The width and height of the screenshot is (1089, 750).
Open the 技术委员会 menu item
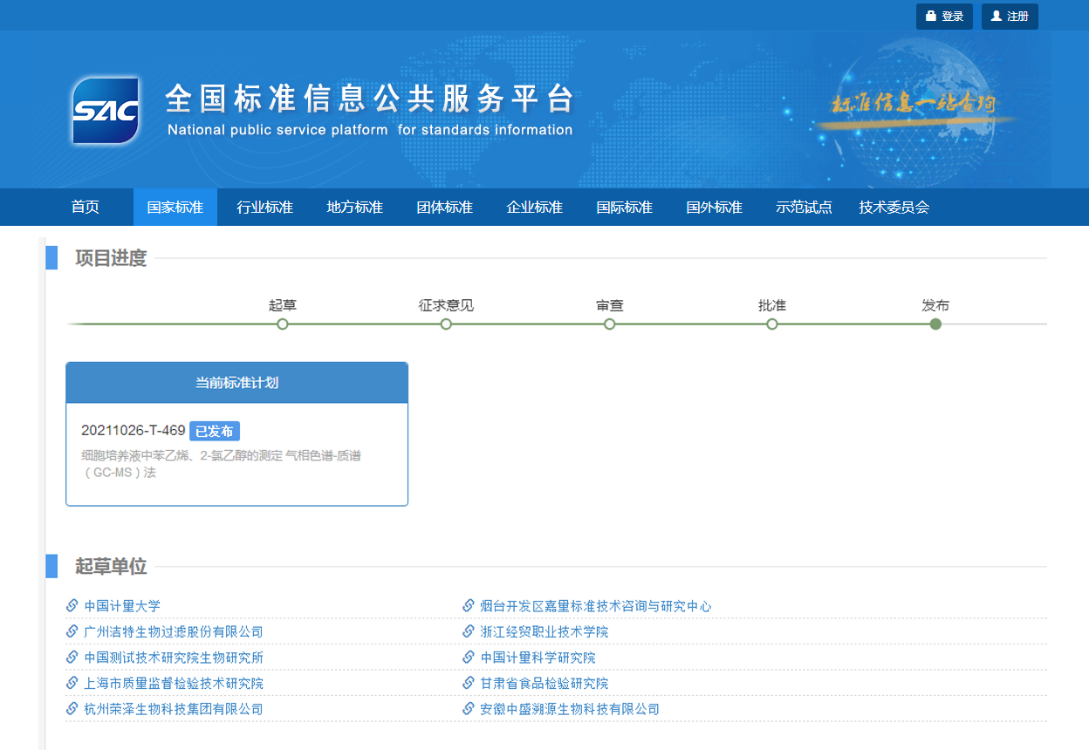coord(894,208)
